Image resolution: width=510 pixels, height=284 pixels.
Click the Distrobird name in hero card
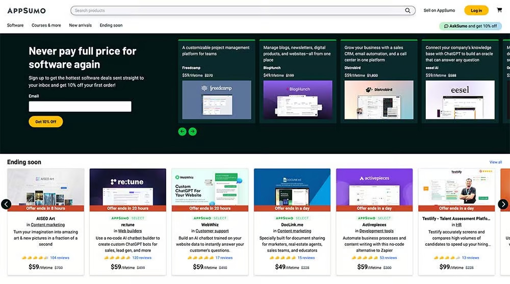point(352,68)
